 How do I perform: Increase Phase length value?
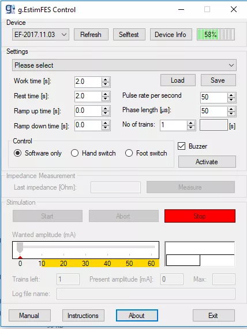tap(231, 109)
